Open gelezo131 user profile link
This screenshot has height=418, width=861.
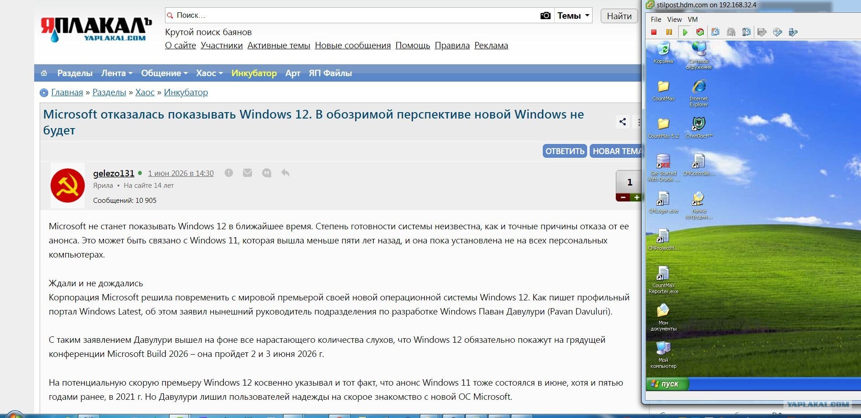coord(113,173)
